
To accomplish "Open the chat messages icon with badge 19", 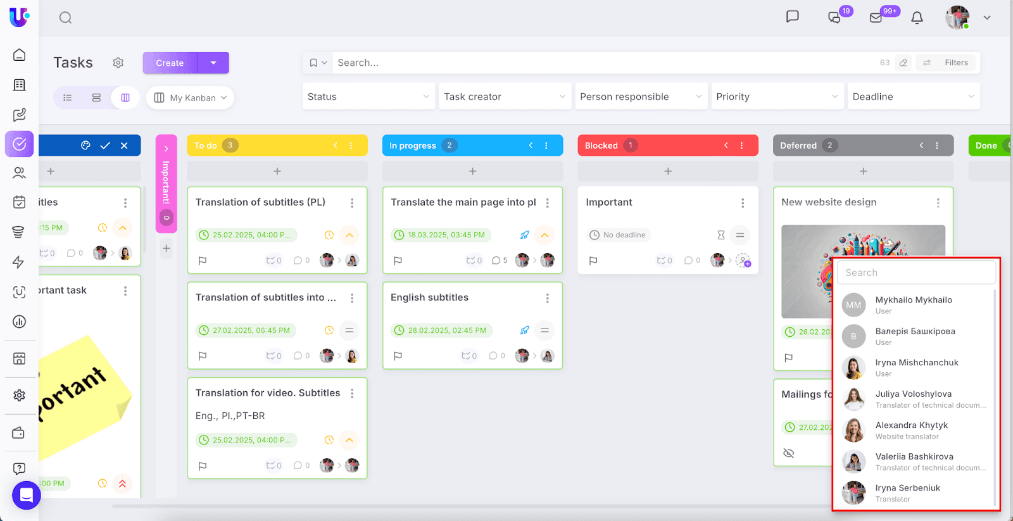I will coord(834,18).
